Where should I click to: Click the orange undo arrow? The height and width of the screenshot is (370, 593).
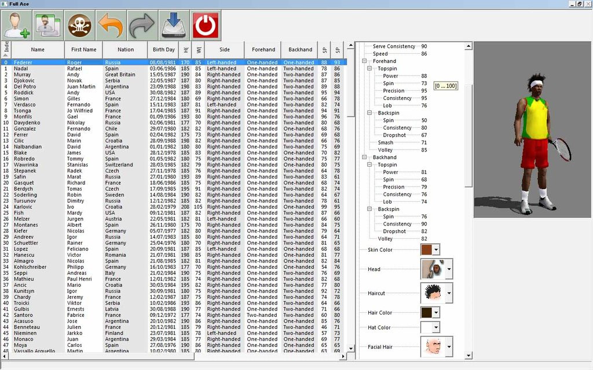click(x=111, y=25)
